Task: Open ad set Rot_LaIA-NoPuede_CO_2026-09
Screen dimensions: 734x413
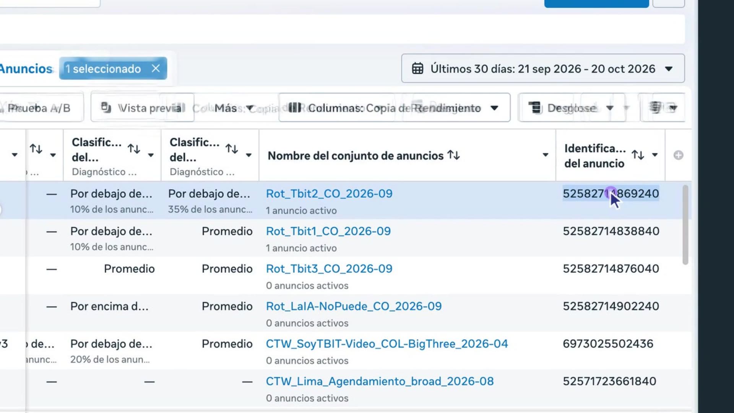Action: [x=354, y=306]
